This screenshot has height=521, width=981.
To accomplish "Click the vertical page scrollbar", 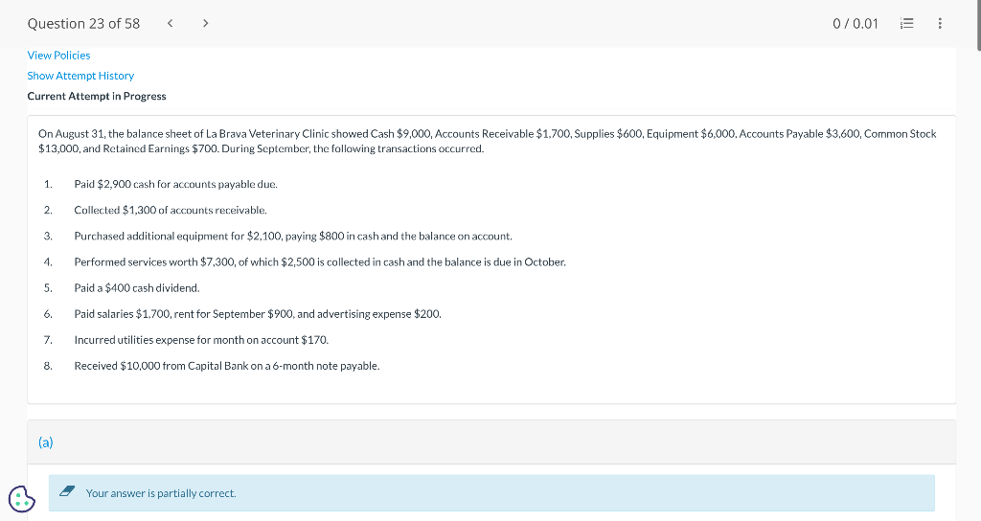I will [x=978, y=25].
